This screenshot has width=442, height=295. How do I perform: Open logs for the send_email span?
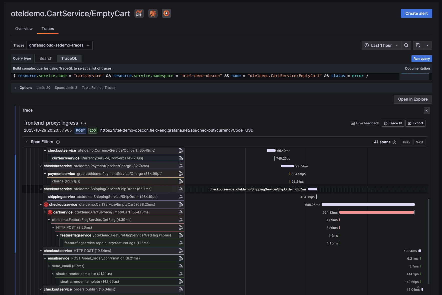181,266
